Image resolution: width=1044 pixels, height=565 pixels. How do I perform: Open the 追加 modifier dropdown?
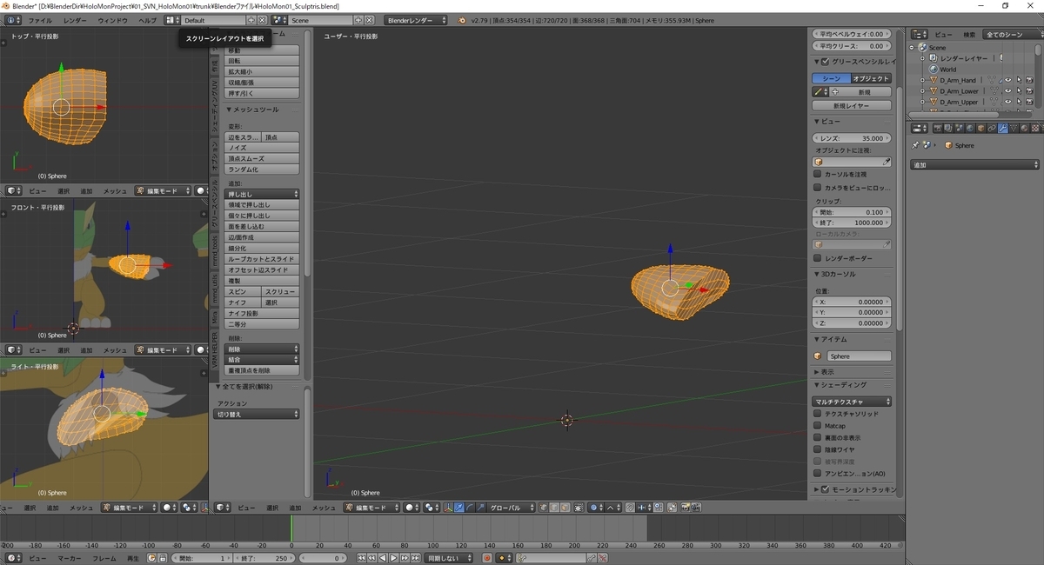975,164
